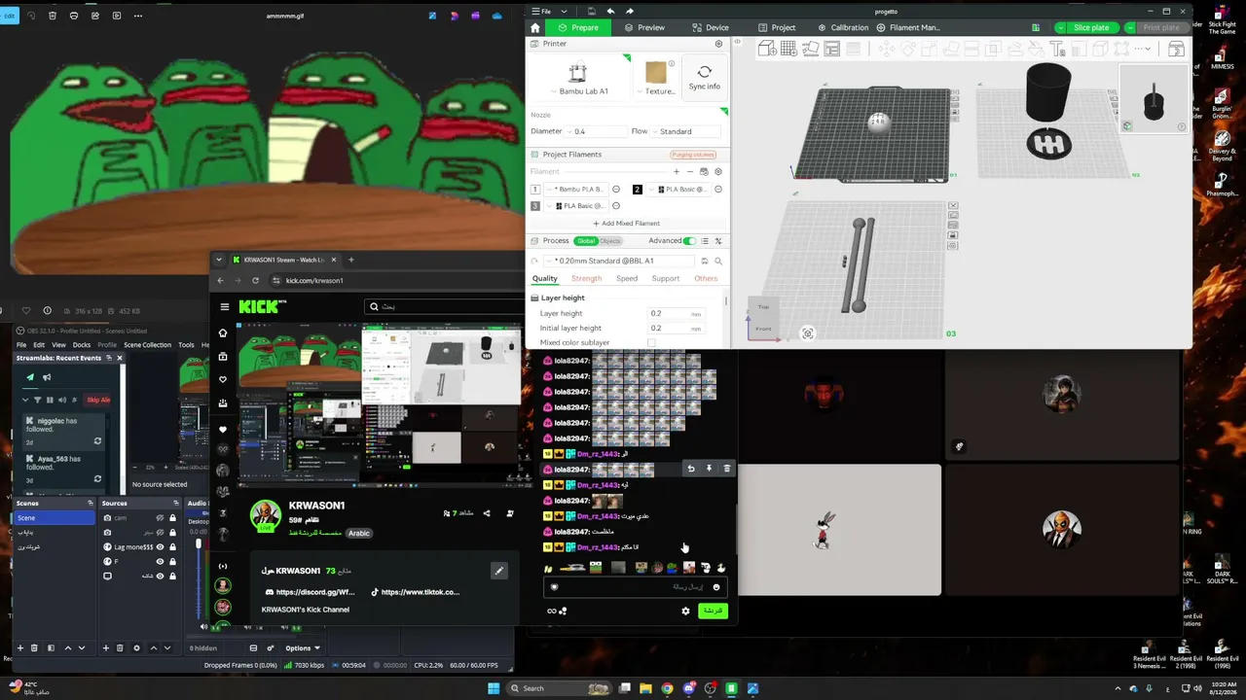The width and height of the screenshot is (1246, 700).
Task: Open the source properties gear in OBS Sources
Action: click(136, 647)
